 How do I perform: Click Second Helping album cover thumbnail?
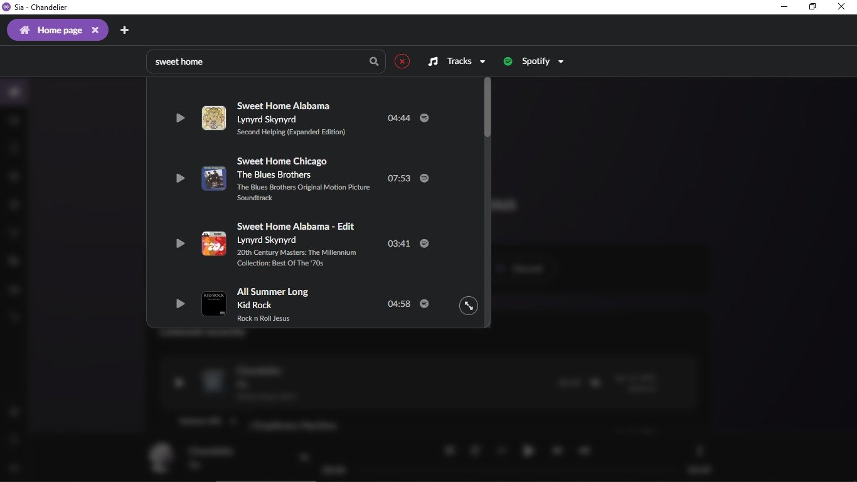point(214,118)
